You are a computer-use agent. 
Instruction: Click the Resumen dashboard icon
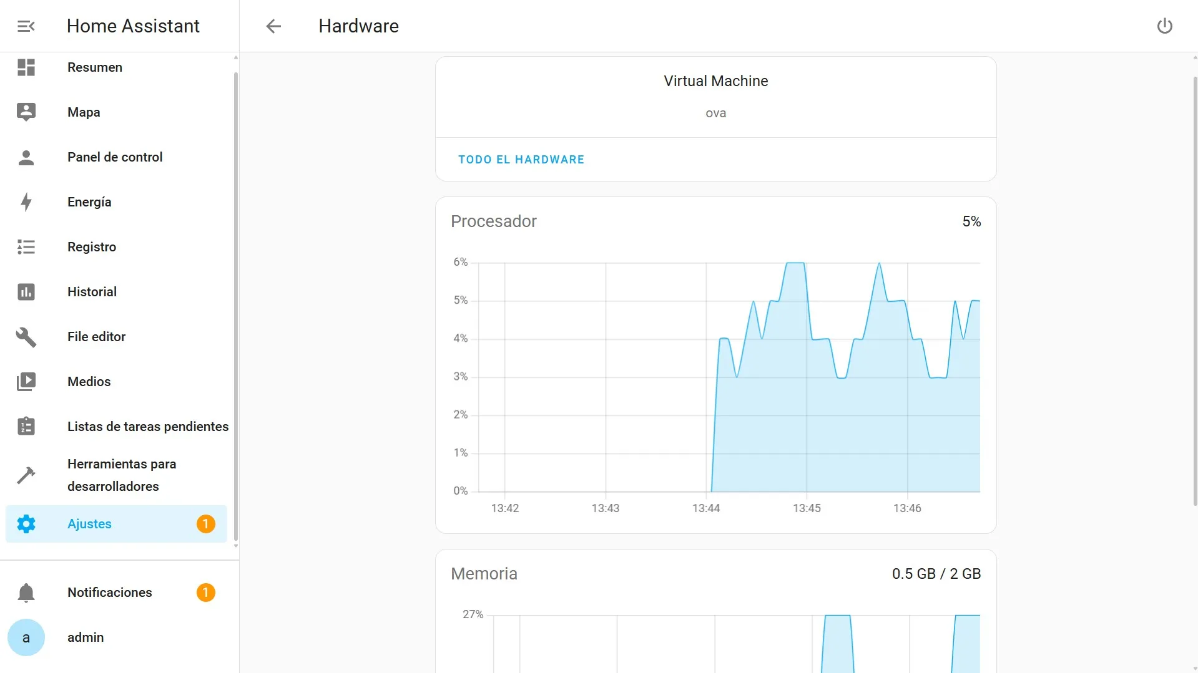point(26,67)
